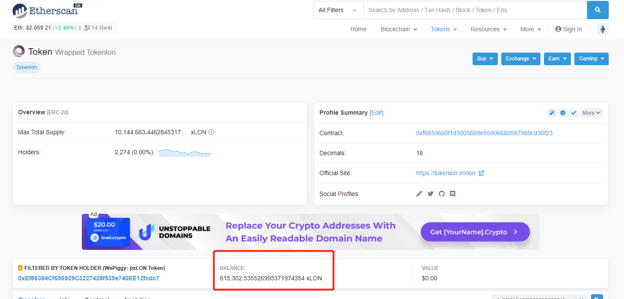Click the Decimals value 18

[419, 153]
